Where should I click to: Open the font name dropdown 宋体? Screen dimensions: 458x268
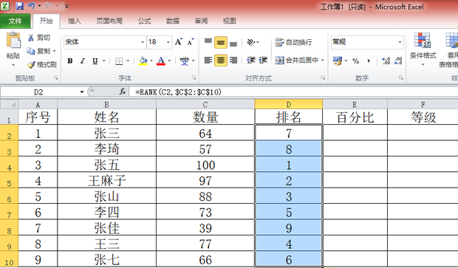click(x=143, y=42)
